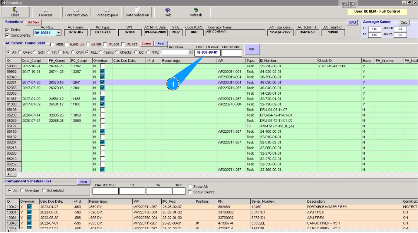Click the WP button beside the filters
The height and width of the screenshot is (233, 418).
pos(252,49)
